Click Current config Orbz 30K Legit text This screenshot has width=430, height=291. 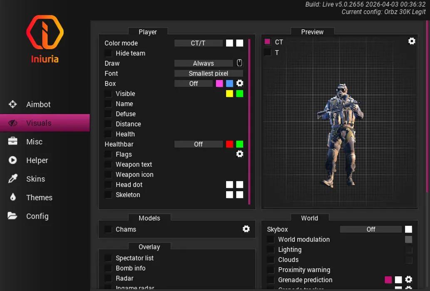pyautogui.click(x=384, y=12)
